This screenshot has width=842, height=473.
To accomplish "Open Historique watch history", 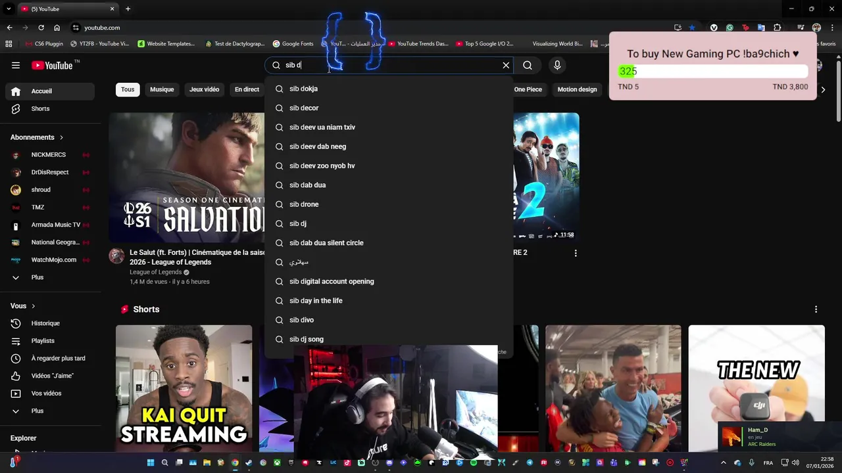I will point(50,323).
